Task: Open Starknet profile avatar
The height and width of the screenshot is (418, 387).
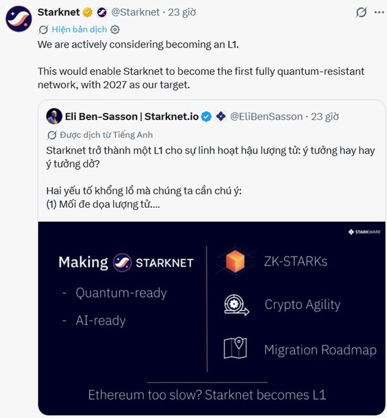Action: tap(18, 19)
